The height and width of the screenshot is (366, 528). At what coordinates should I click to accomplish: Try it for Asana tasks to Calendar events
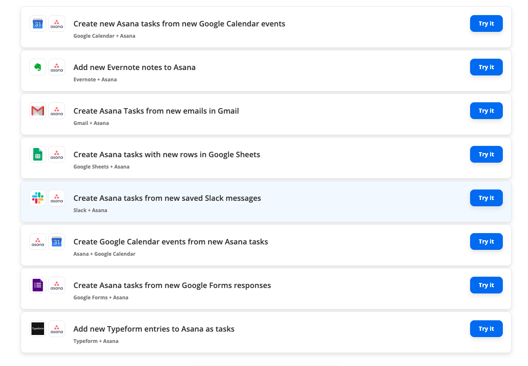pyautogui.click(x=486, y=241)
